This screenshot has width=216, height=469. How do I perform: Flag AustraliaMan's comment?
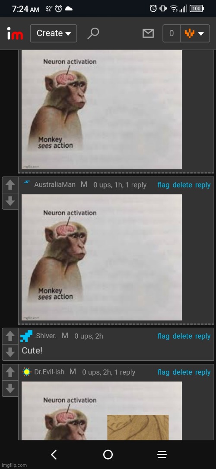pos(163,185)
